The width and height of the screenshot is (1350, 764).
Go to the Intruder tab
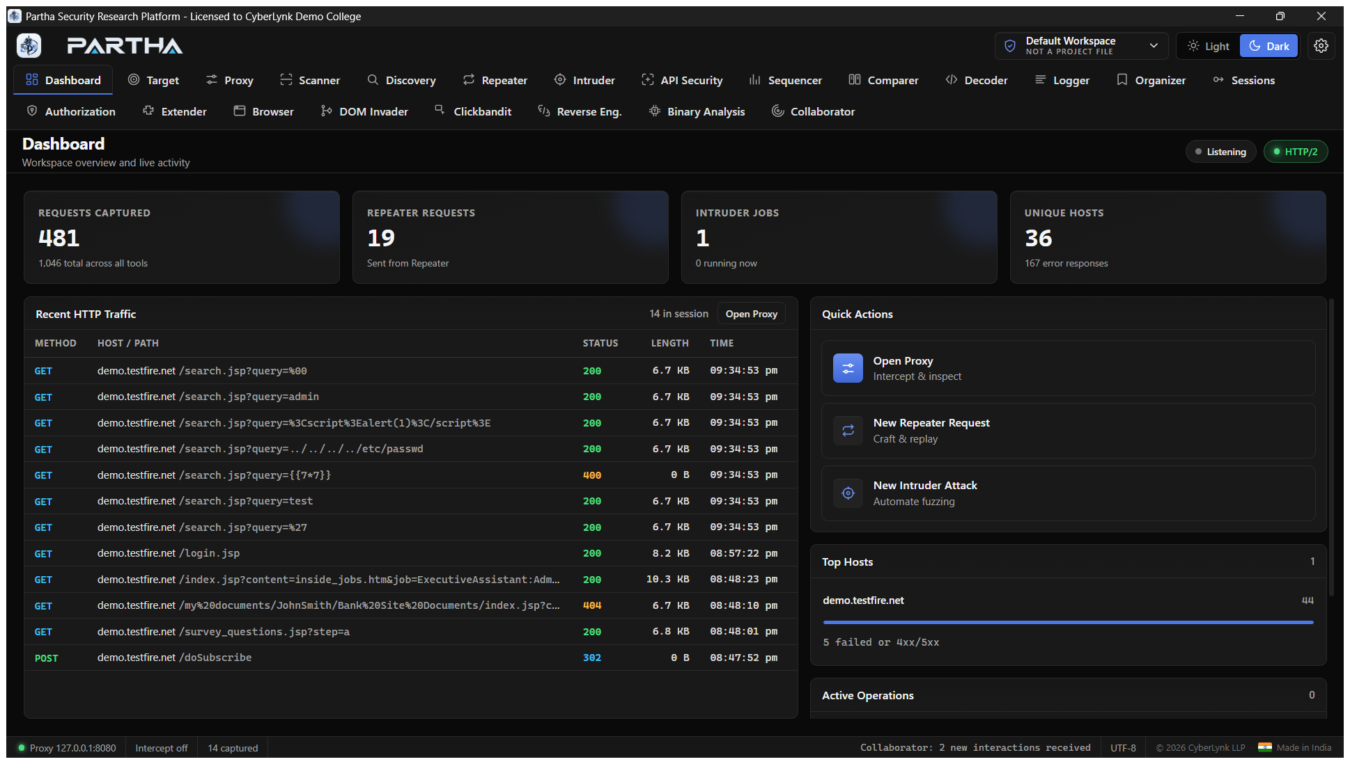[584, 80]
